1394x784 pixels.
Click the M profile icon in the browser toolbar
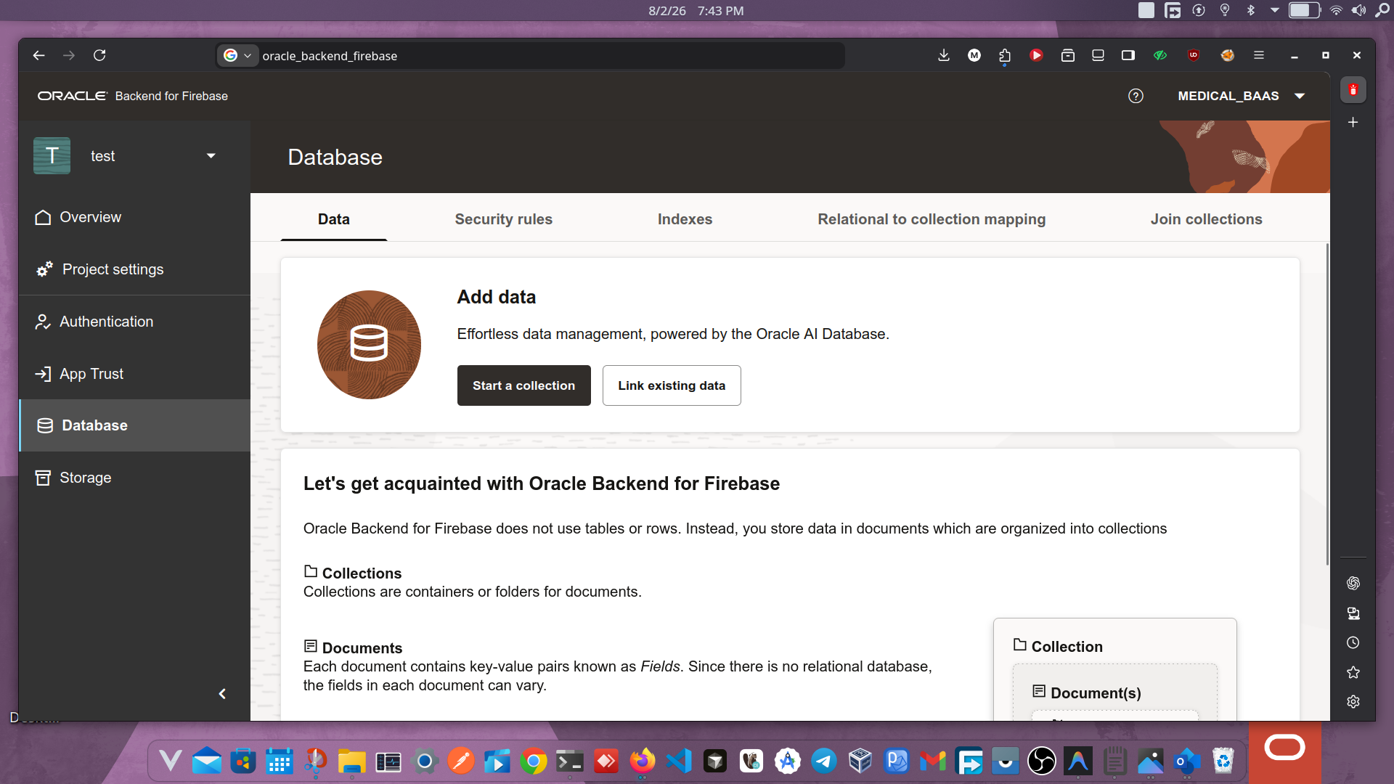[974, 55]
